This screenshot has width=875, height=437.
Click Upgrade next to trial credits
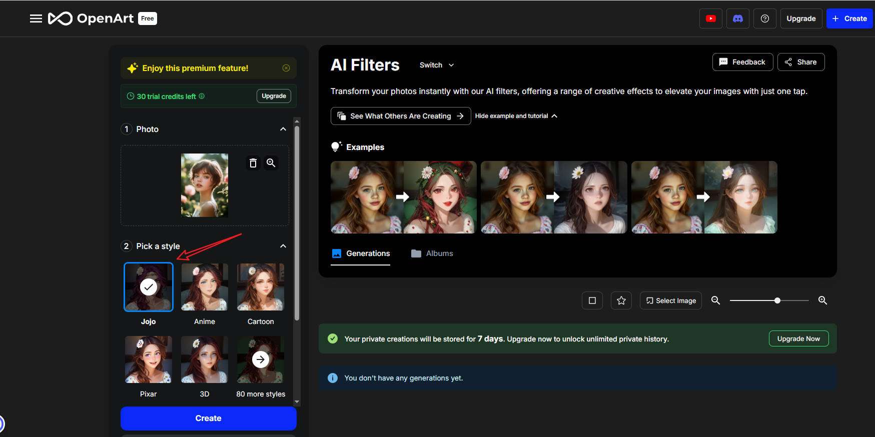(x=274, y=96)
